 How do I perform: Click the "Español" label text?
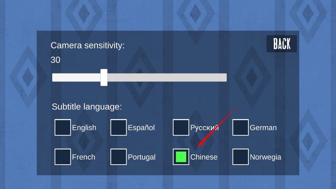141,128
